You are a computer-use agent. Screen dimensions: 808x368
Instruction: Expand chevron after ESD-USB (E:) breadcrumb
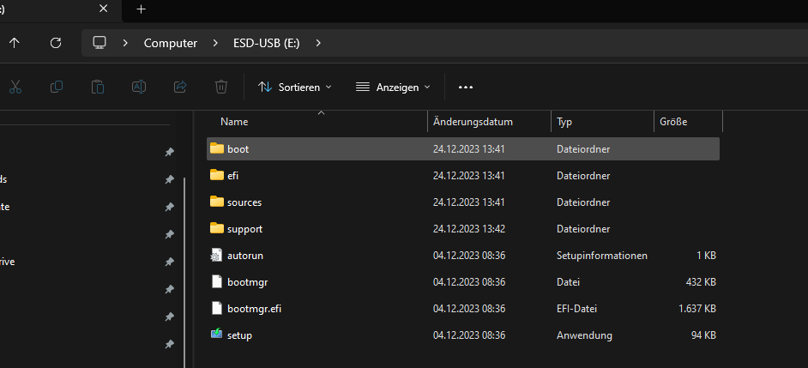319,42
